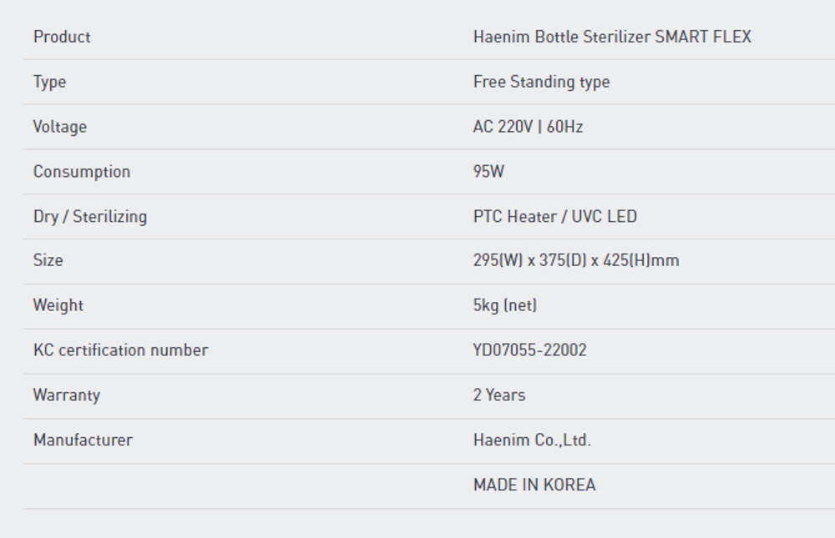Select the 95W consumption value
The height and width of the screenshot is (538, 835).
tap(488, 172)
